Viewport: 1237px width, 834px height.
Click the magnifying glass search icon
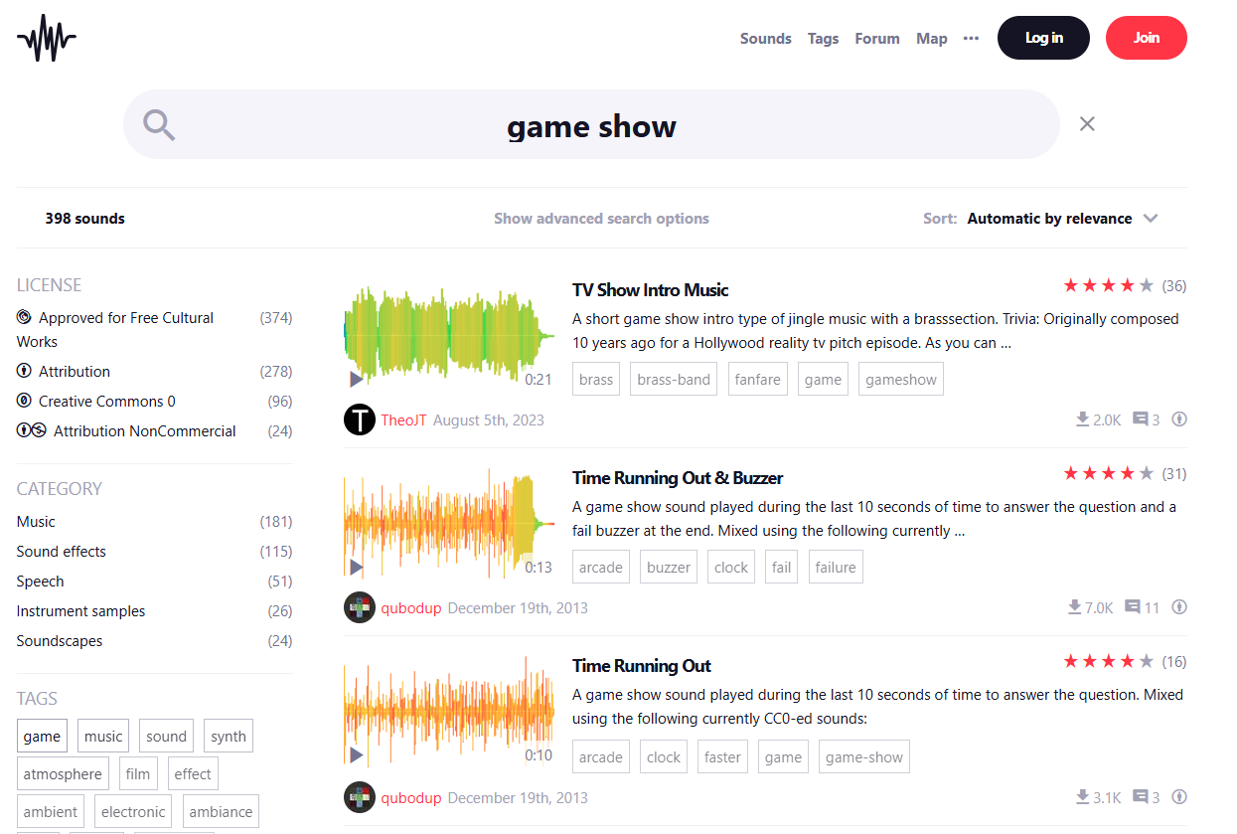pyautogui.click(x=159, y=125)
